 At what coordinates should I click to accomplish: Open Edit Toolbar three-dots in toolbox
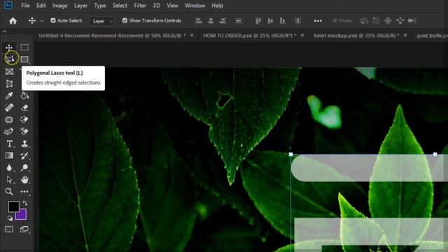pyautogui.click(x=24, y=192)
